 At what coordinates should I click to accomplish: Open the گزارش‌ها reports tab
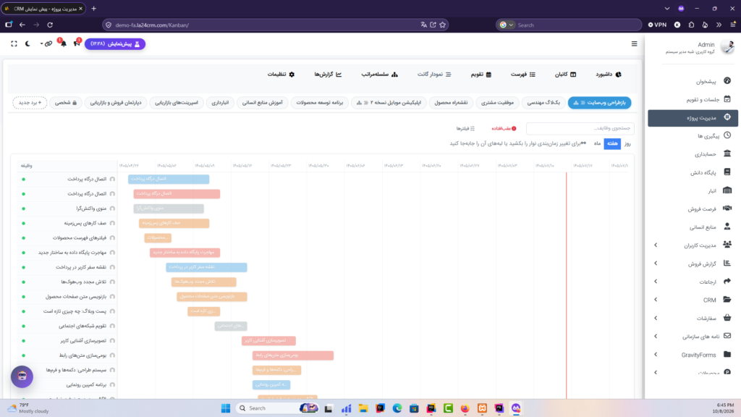(x=328, y=75)
